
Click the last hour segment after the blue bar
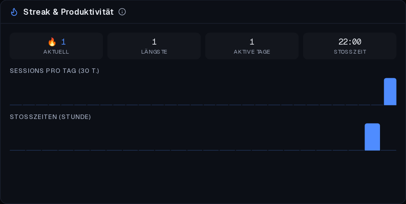388,150
